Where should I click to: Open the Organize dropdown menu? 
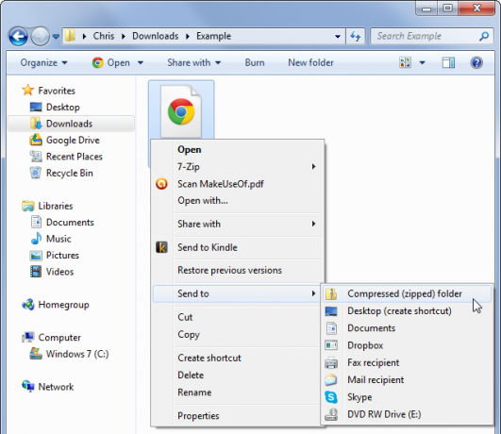coord(43,62)
